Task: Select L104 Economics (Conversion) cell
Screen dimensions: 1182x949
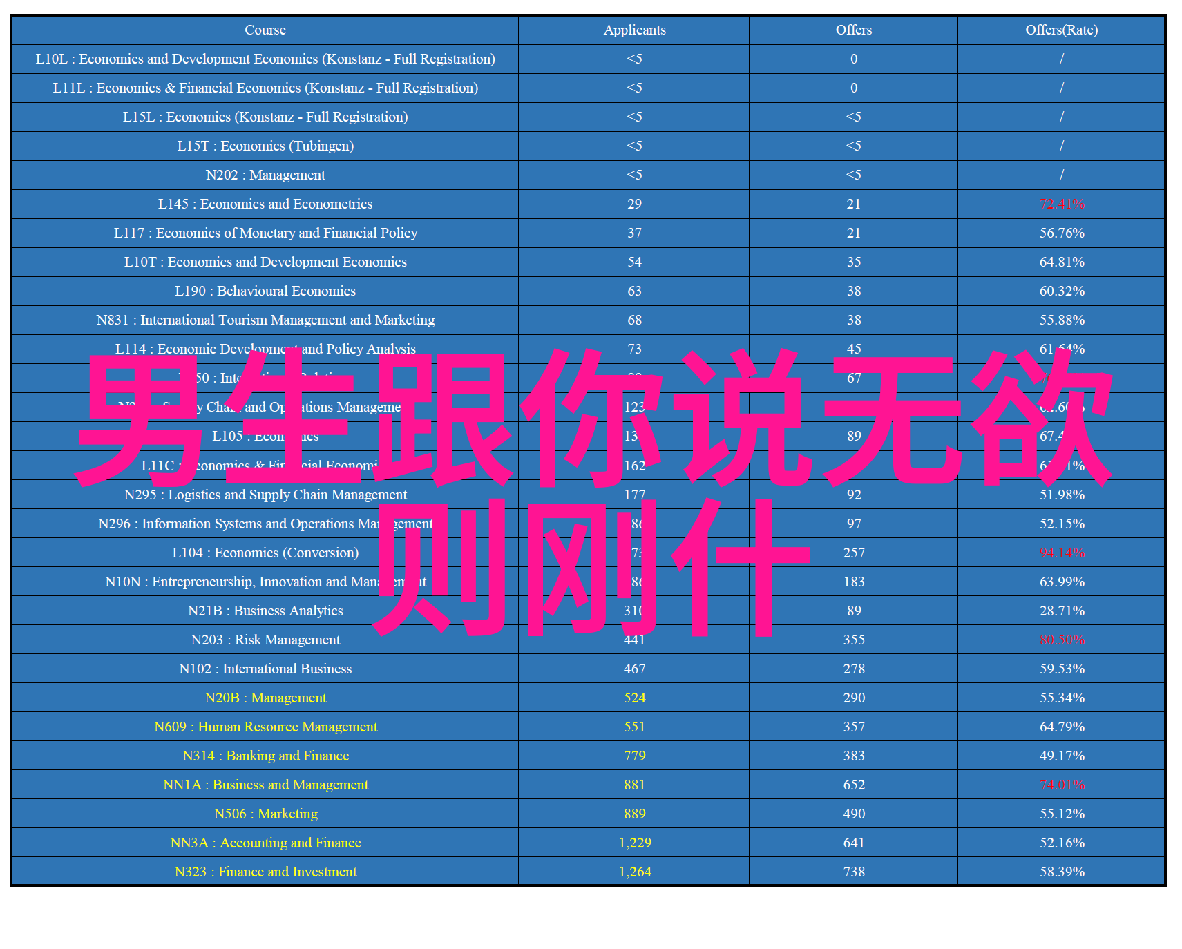Action: click(265, 553)
